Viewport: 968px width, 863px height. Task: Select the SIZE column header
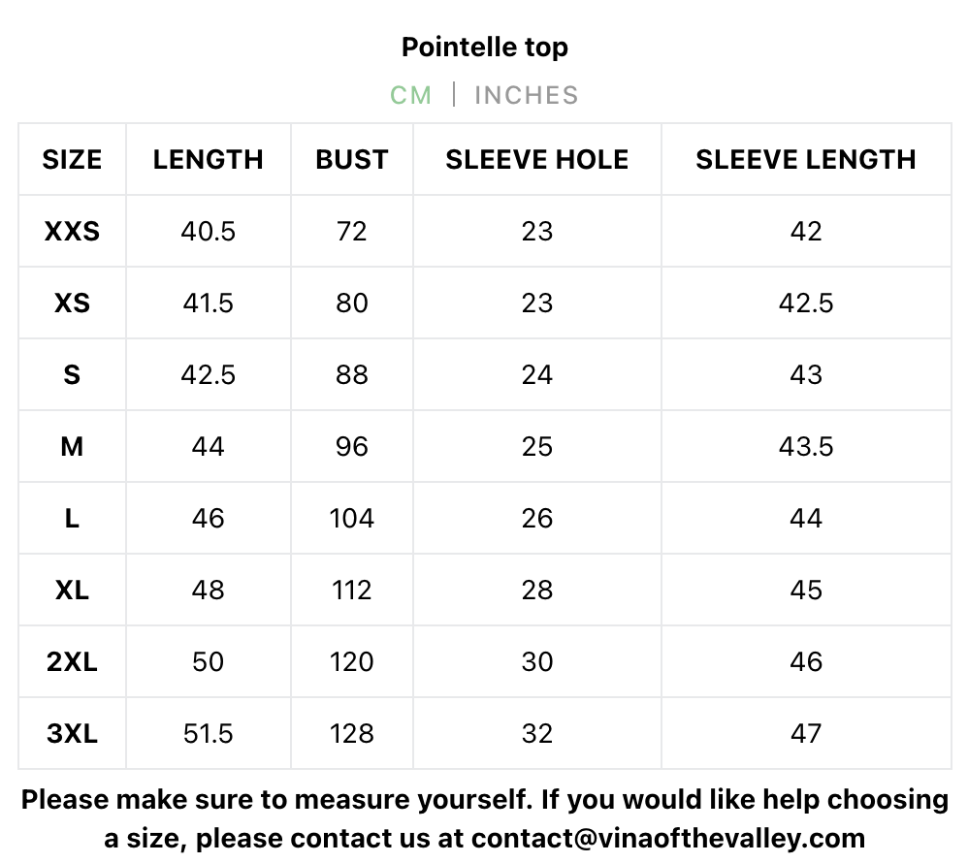[72, 160]
